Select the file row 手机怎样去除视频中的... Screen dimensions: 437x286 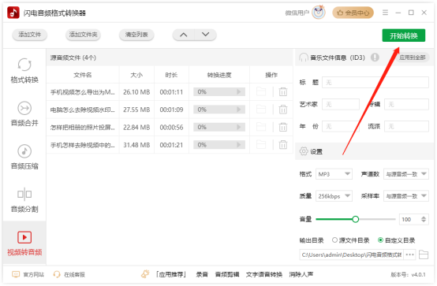[170, 145]
